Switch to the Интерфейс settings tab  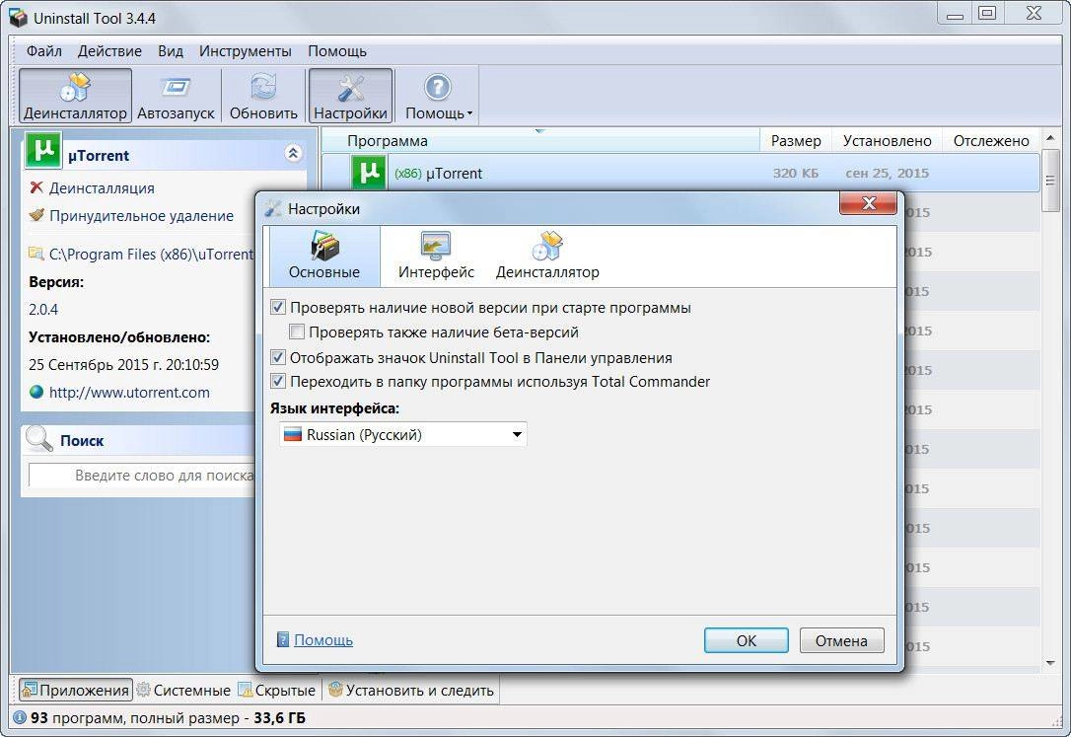pos(436,257)
